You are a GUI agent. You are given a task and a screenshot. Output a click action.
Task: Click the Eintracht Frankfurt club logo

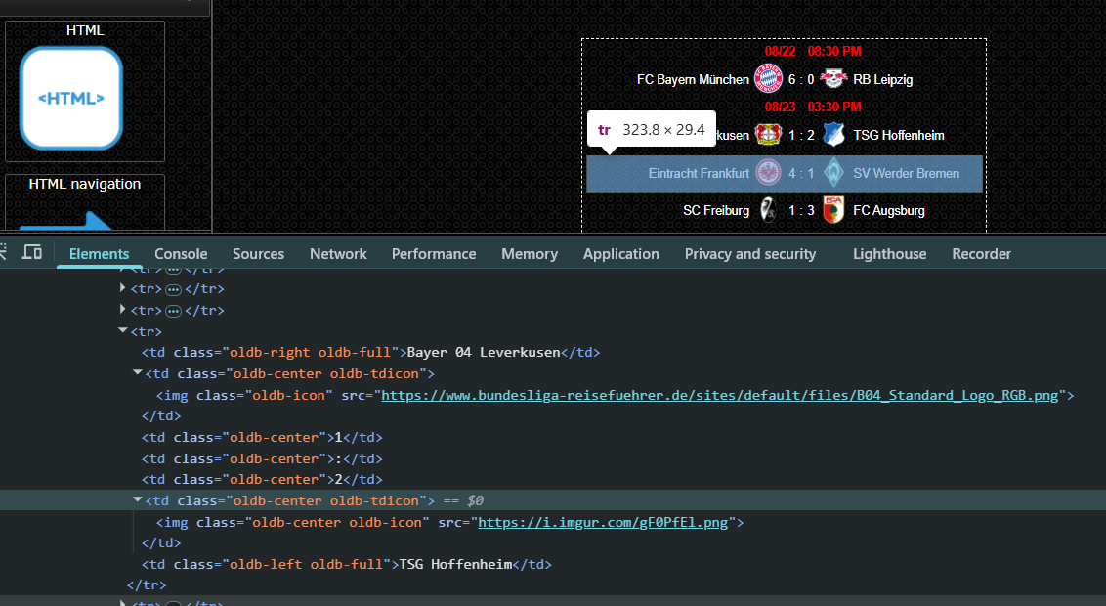pos(767,173)
